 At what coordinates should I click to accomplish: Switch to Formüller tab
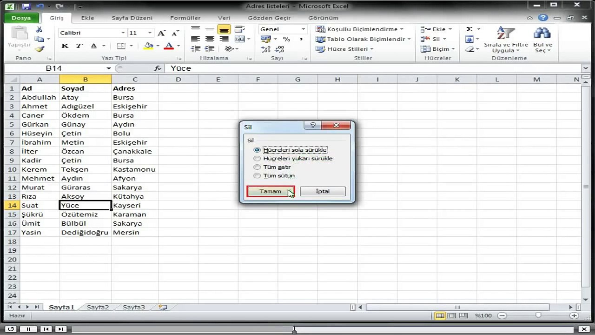click(x=185, y=18)
